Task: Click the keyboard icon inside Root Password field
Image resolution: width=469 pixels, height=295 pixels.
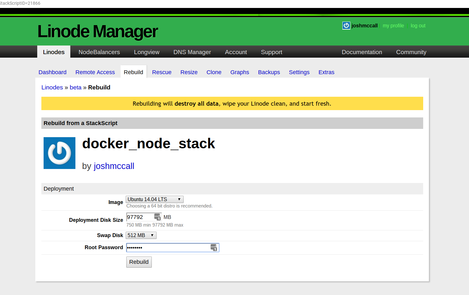Action: (x=214, y=248)
